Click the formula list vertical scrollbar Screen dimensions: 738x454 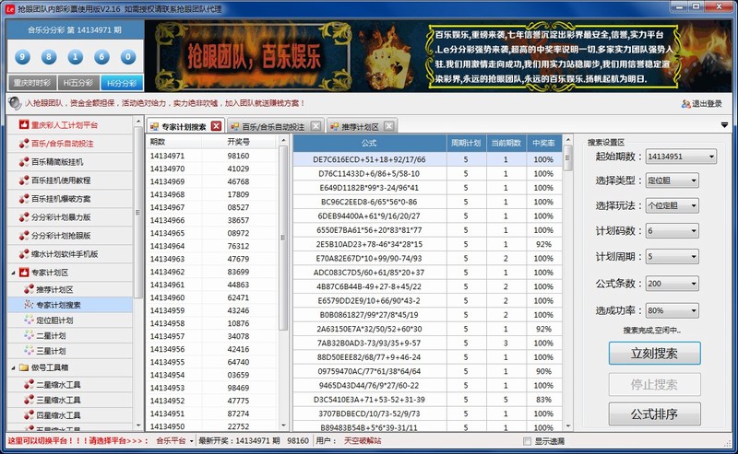566,276
